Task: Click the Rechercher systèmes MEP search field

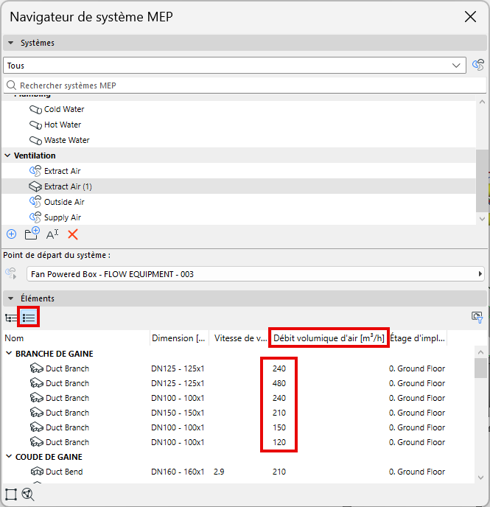Action: 245,85
